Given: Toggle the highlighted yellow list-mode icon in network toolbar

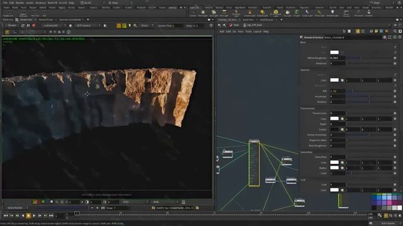Looking at the screenshot, I should tap(358, 31).
